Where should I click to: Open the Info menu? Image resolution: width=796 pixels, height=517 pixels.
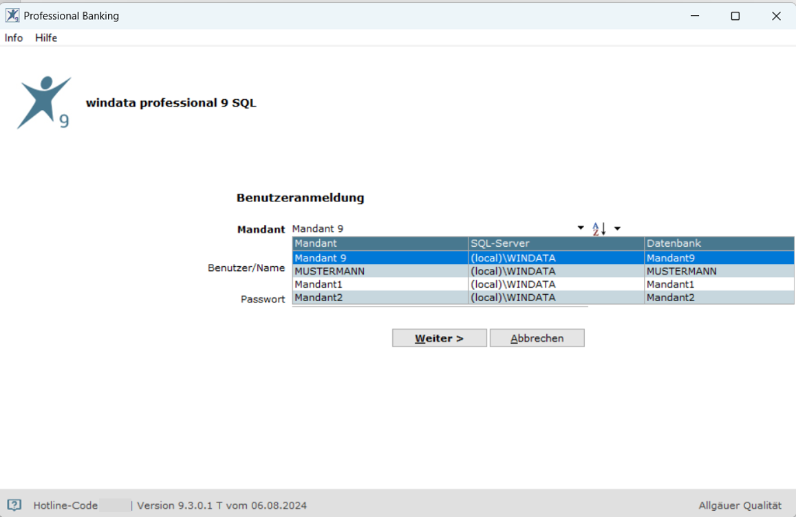pyautogui.click(x=14, y=38)
